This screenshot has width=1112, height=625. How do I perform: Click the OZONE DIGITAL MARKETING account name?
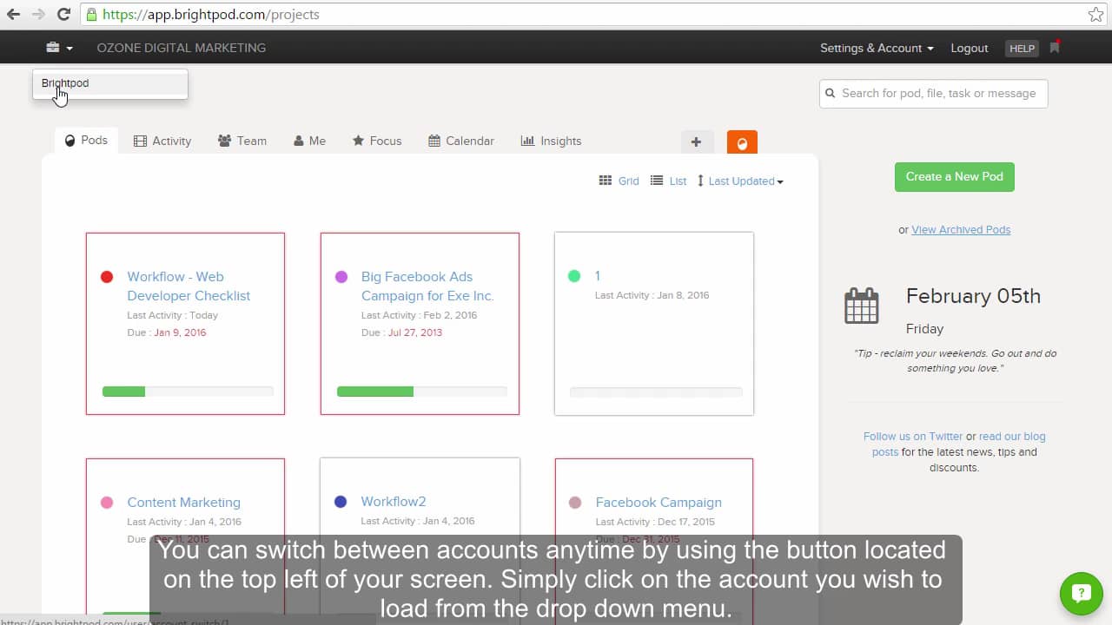(182, 48)
